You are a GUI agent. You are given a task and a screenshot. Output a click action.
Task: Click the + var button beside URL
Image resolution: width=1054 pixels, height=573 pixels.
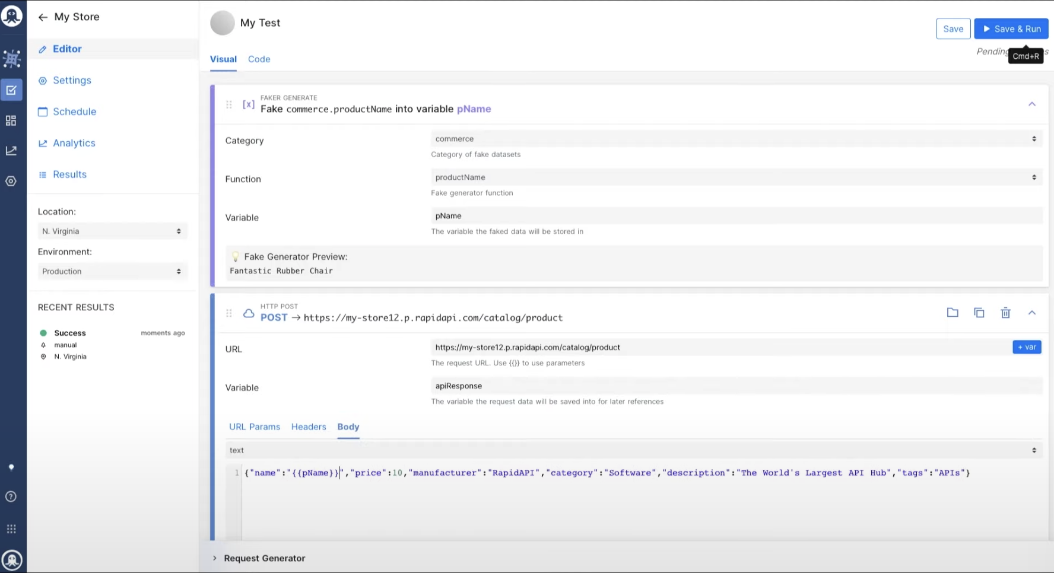1027,347
